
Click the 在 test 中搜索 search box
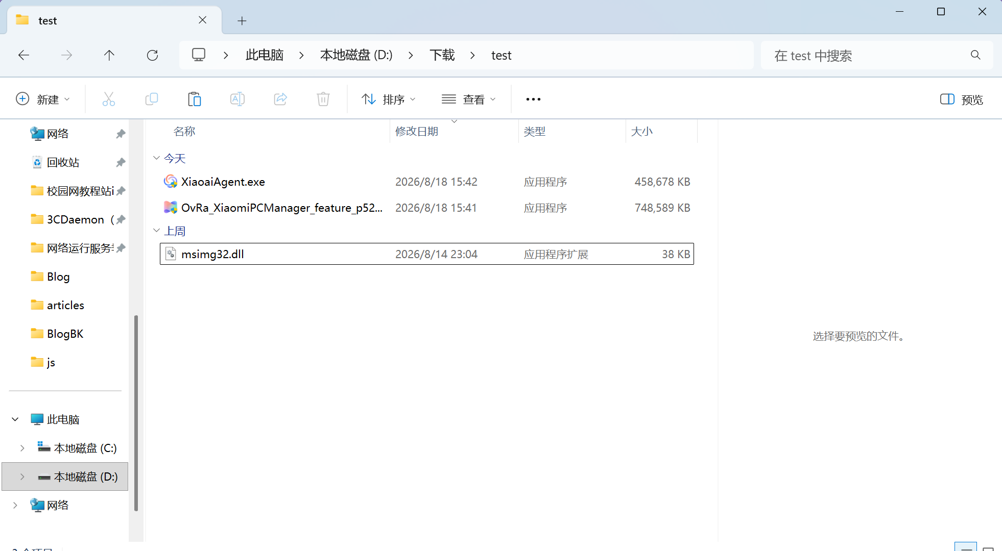coord(876,55)
